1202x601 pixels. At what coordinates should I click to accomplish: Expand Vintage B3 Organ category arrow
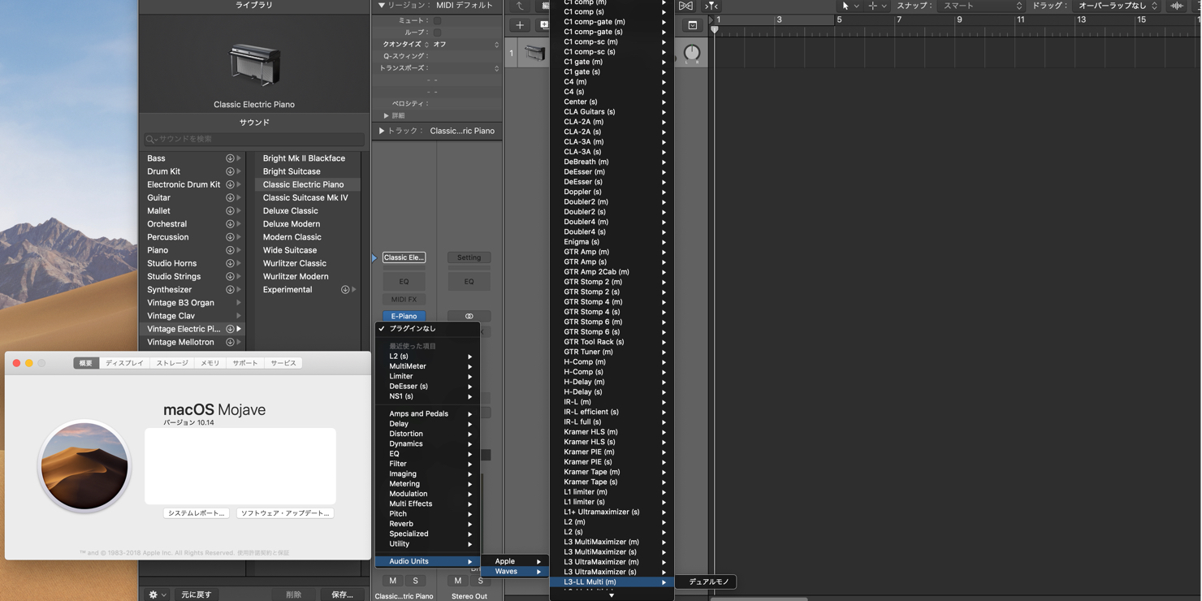pos(238,303)
